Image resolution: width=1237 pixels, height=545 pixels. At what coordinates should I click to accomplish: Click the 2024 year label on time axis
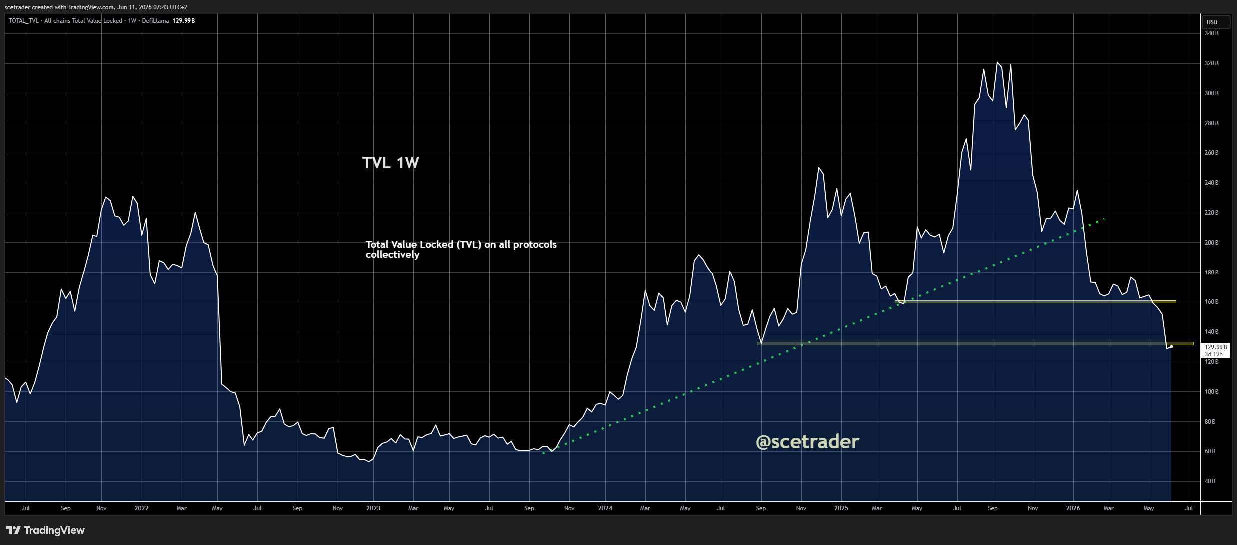[605, 508]
